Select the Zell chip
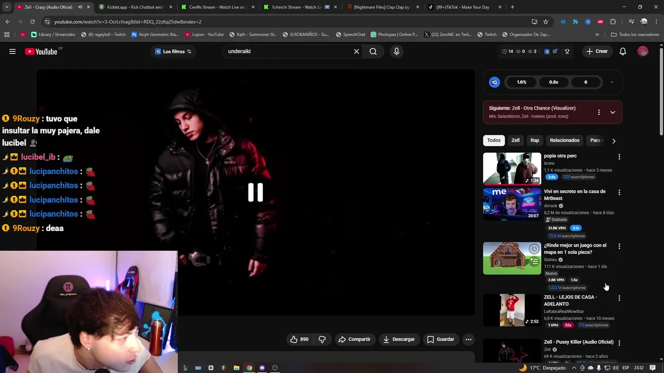Screen dimensions: 664x373 [515, 140]
